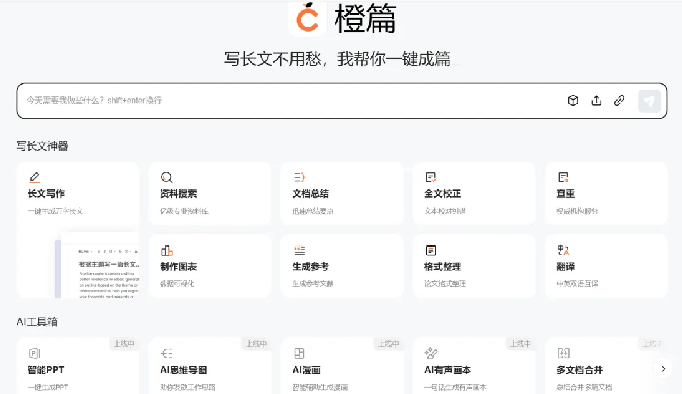Open the 全文校正 card title
The image size is (682, 394).
443,193
